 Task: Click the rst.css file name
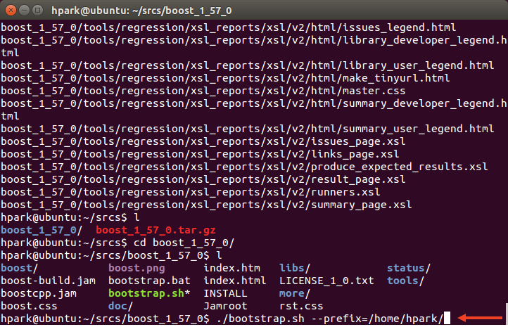point(301,306)
